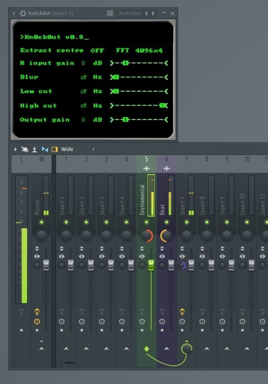Click the FFT 4096x4 setting
The width and height of the screenshot is (268, 384).
coord(139,50)
